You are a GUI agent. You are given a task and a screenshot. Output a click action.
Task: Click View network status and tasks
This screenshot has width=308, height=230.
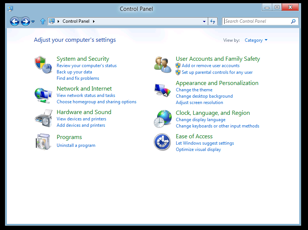(x=86, y=95)
